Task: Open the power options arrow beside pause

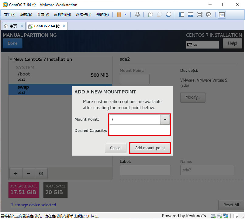Action: 125,15
